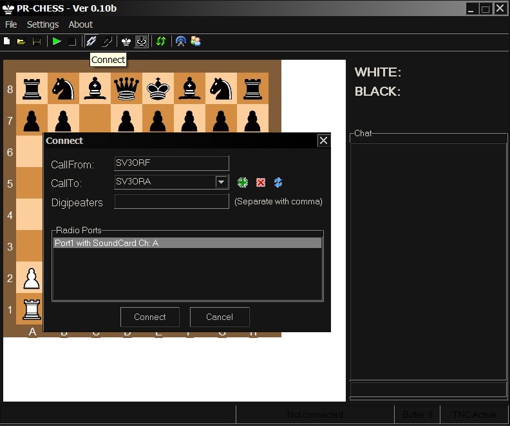Delete callsign with red X icon

click(x=261, y=182)
